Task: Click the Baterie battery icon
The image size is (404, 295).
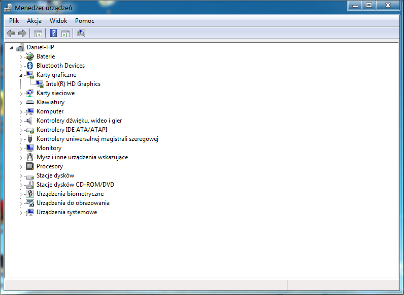Action: click(30, 56)
